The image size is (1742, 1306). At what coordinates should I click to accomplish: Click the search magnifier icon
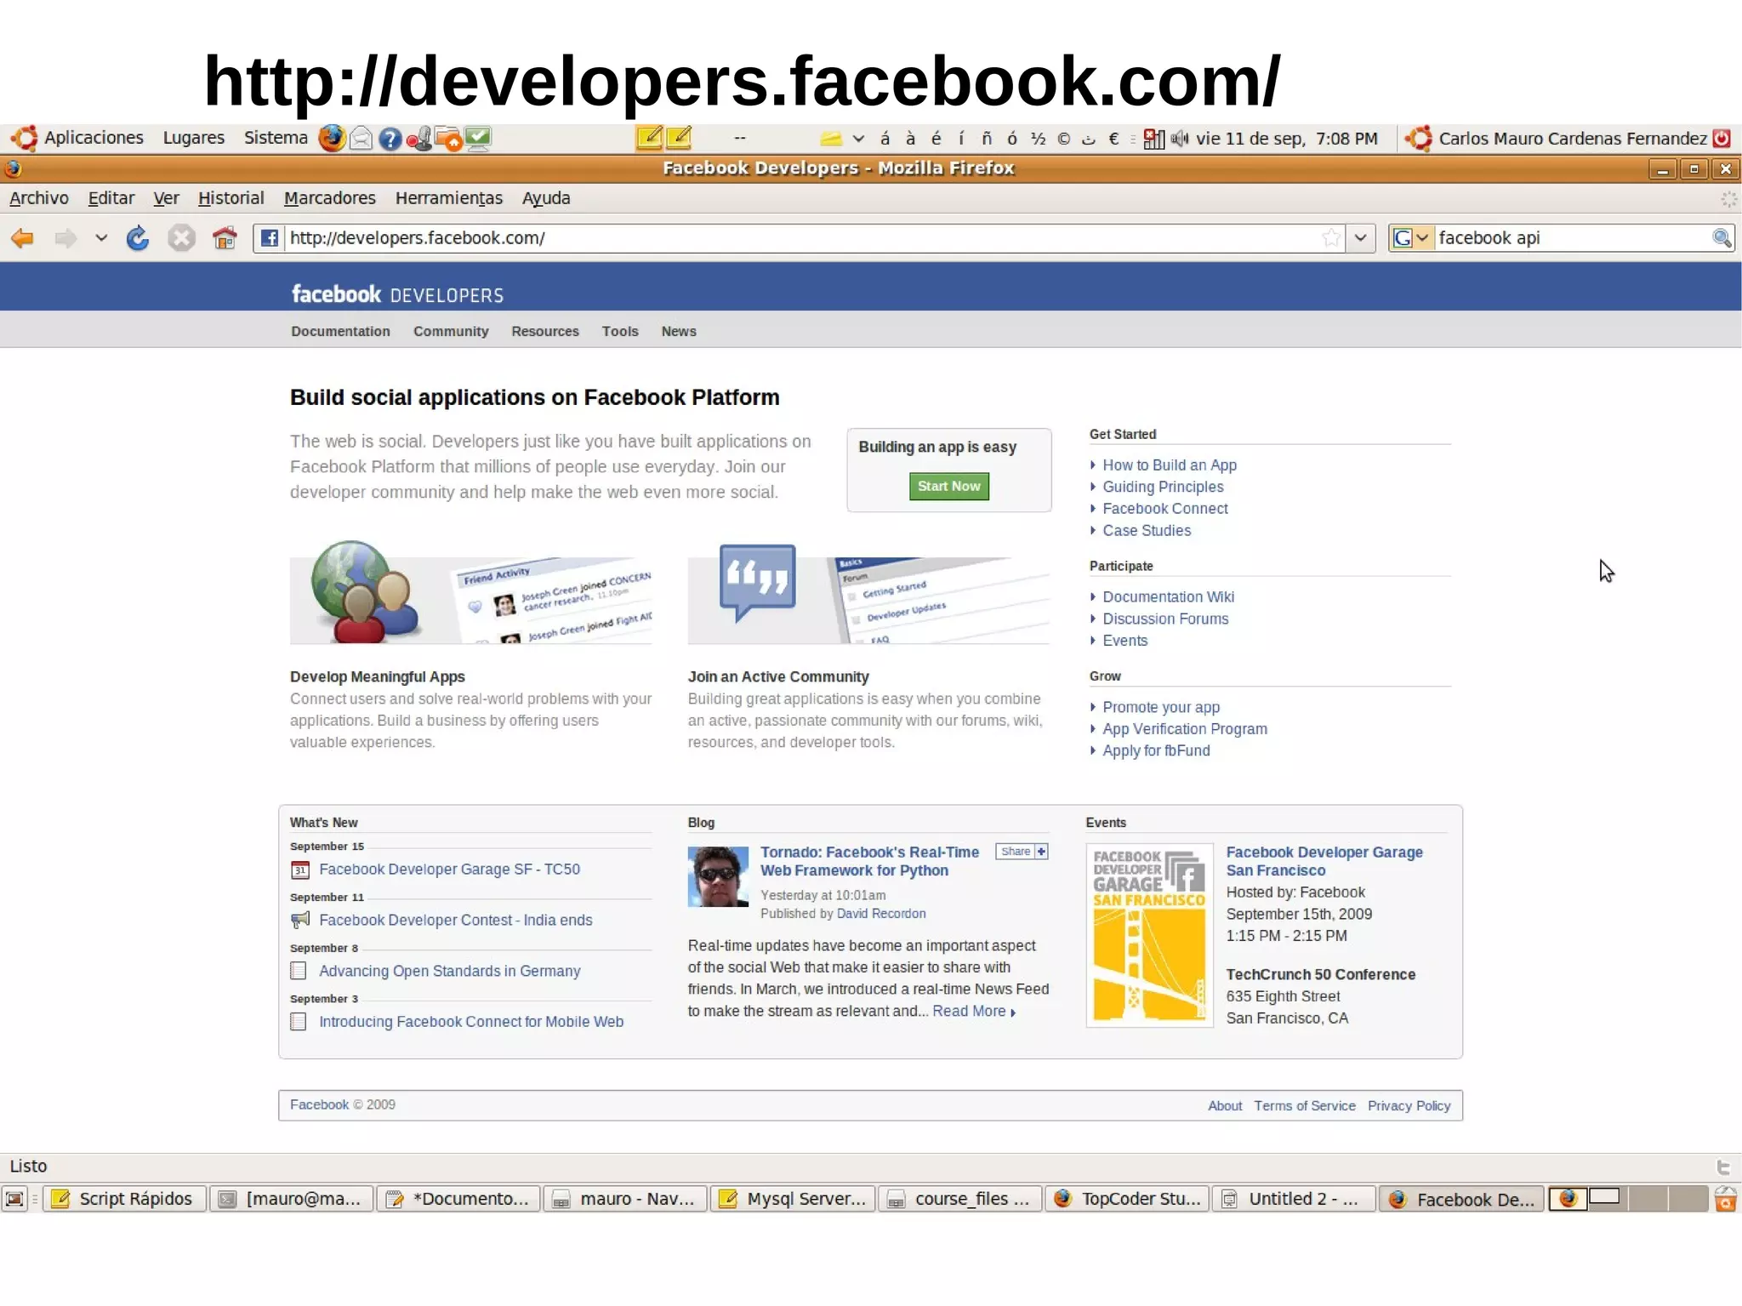point(1721,238)
